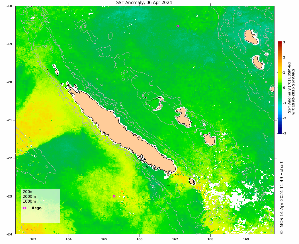This screenshot has height=244, width=299.
Task: Click the magenta Argo circle in the legend
Action: 24,208
